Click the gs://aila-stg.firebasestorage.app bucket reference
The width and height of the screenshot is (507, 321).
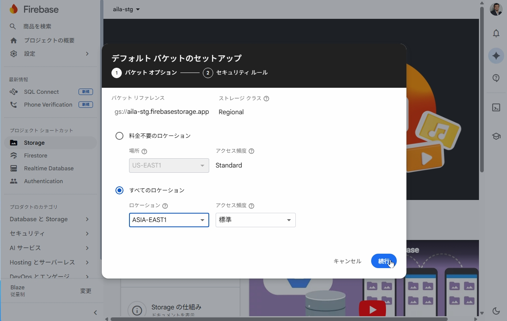click(162, 112)
